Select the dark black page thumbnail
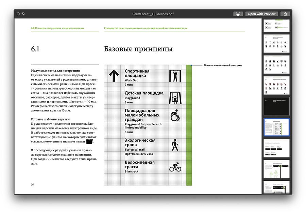 [x=276, y=106]
